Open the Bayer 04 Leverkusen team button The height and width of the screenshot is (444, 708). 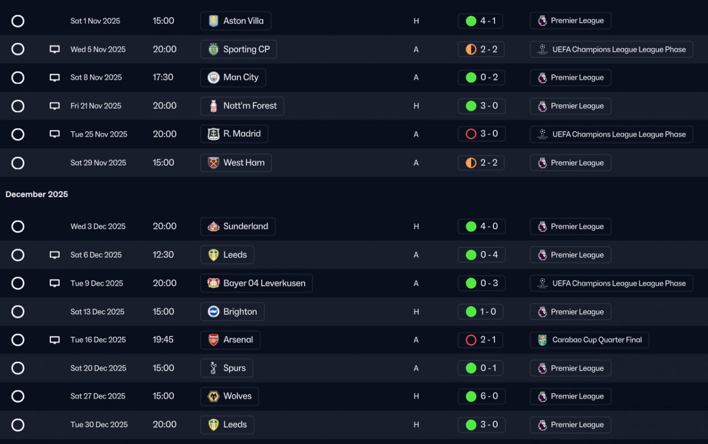[257, 283]
